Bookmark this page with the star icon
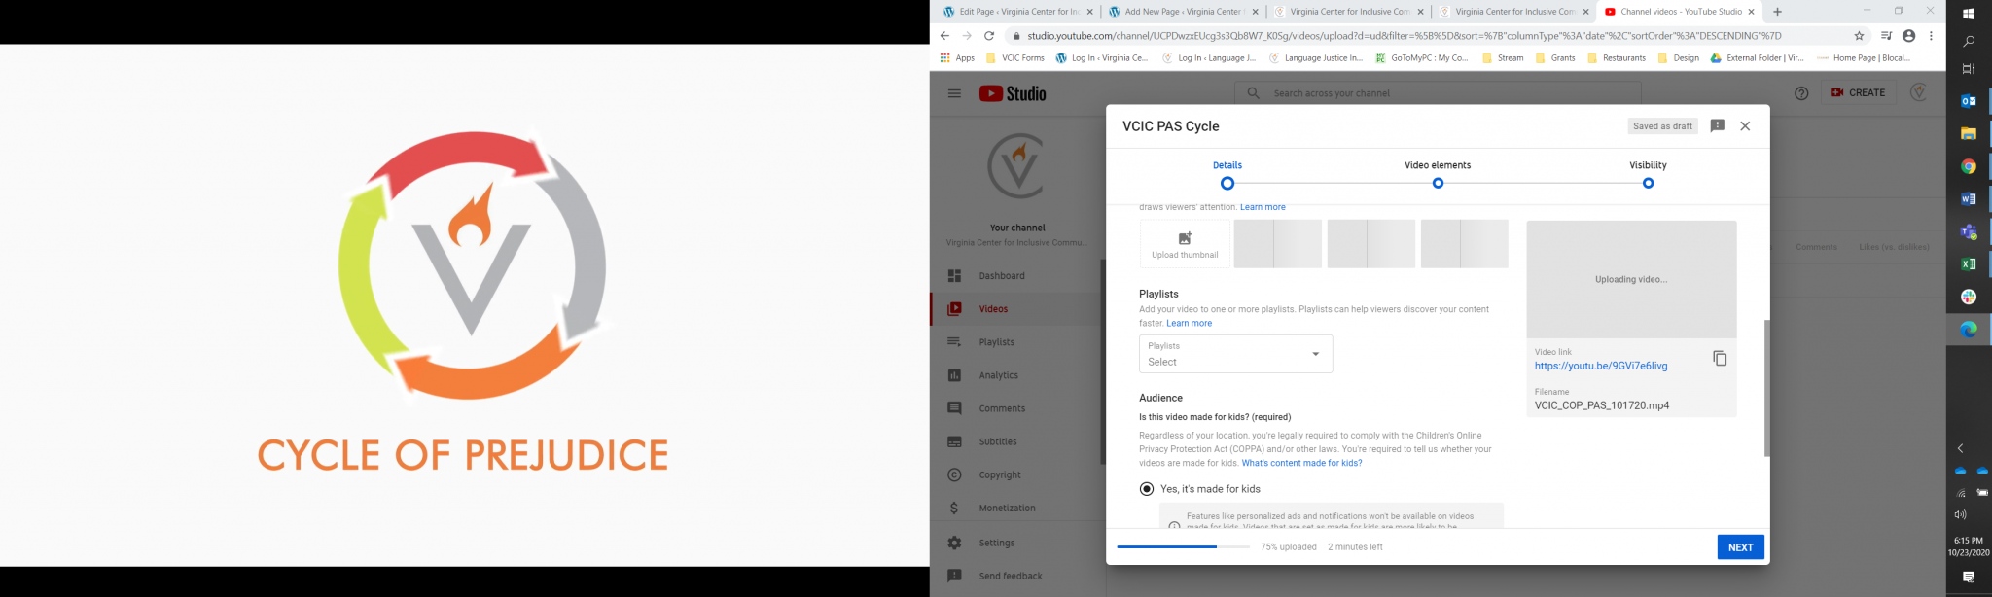 pos(1859,36)
